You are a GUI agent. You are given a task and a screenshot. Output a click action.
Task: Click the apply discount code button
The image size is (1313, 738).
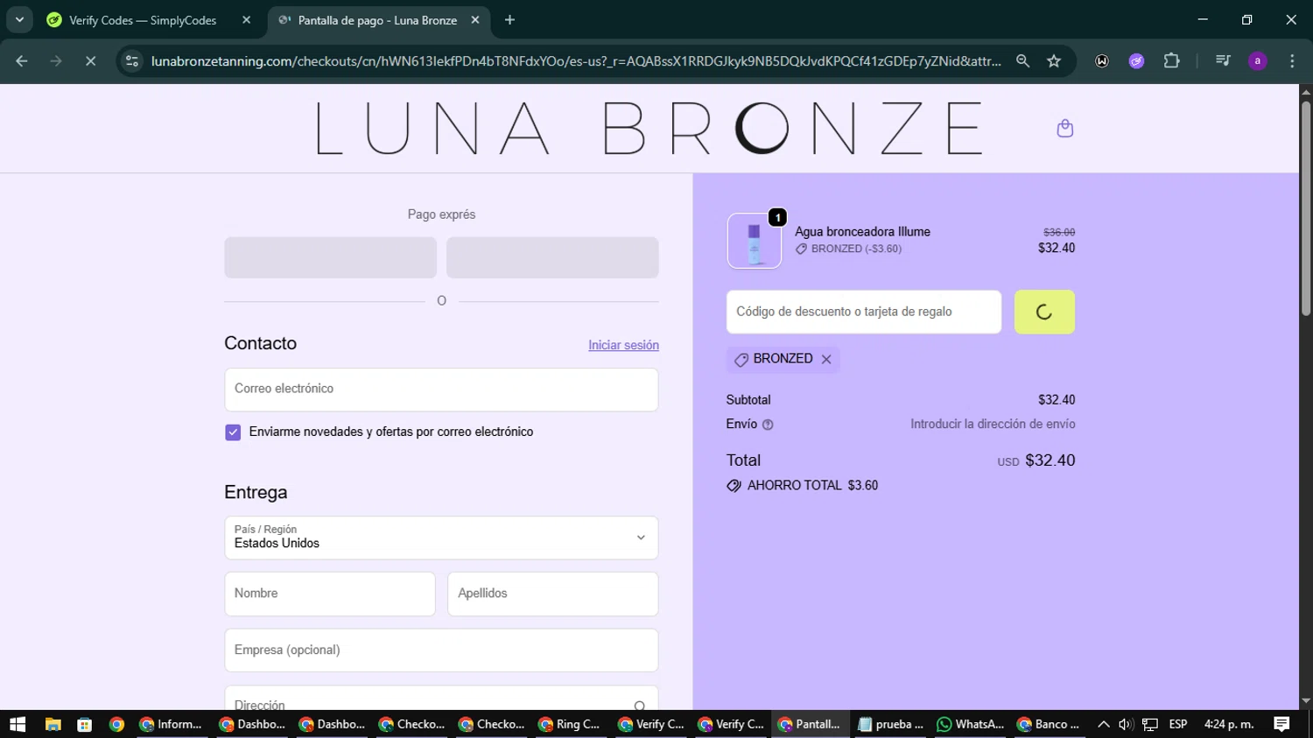click(1044, 312)
